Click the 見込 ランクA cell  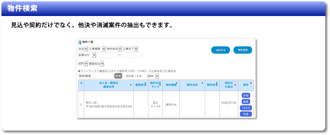155,104
